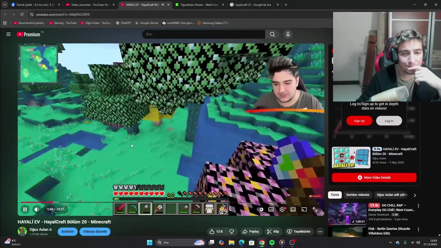Image resolution: width=441 pixels, height=248 pixels.
Task: Open the Windows Start menu
Action: [x=150, y=242]
